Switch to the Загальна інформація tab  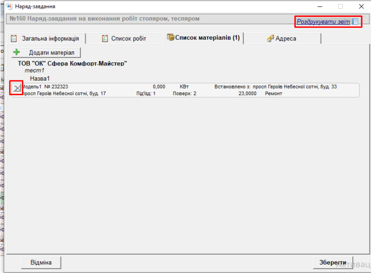(x=50, y=39)
